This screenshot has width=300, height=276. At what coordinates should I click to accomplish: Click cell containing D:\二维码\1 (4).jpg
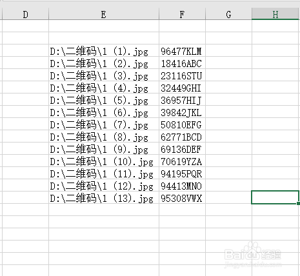click(x=104, y=87)
